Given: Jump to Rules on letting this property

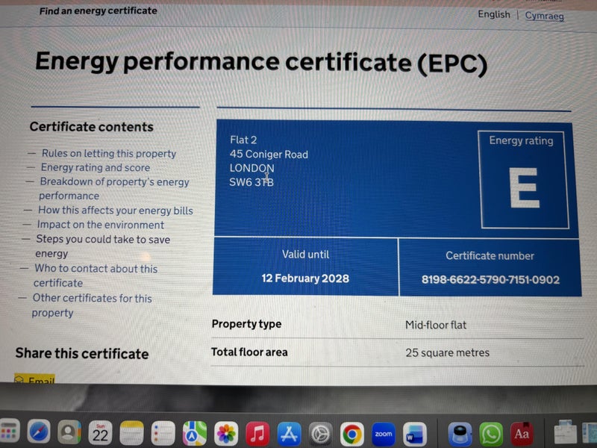Looking at the screenshot, I should 108,153.
